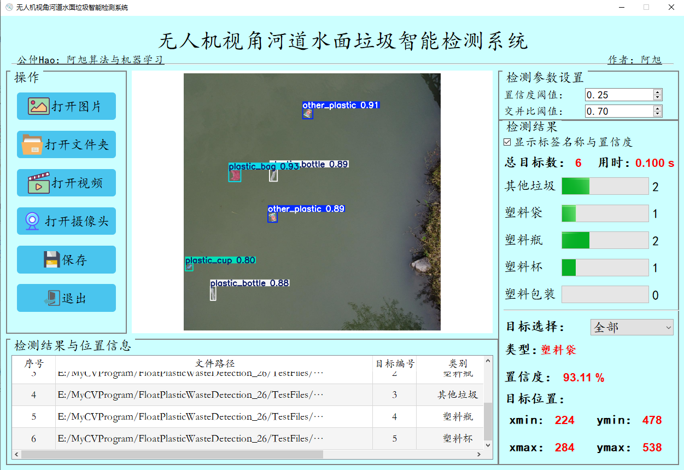Click row 6 in the detection results table
The width and height of the screenshot is (684, 470).
point(246,438)
